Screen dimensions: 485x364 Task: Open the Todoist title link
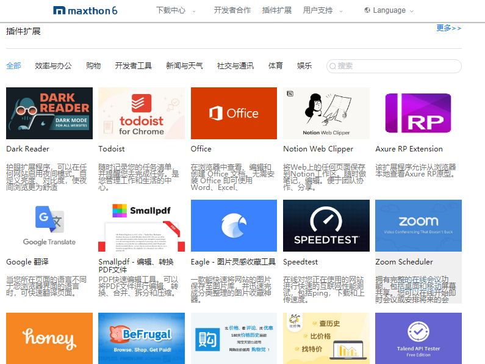coord(112,149)
